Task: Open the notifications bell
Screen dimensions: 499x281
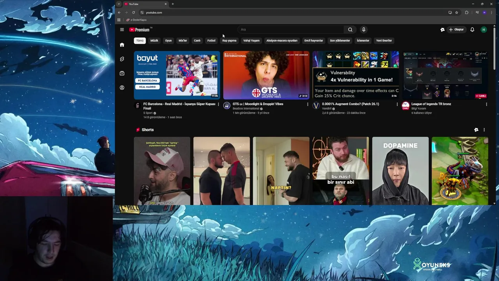Action: coord(472,30)
